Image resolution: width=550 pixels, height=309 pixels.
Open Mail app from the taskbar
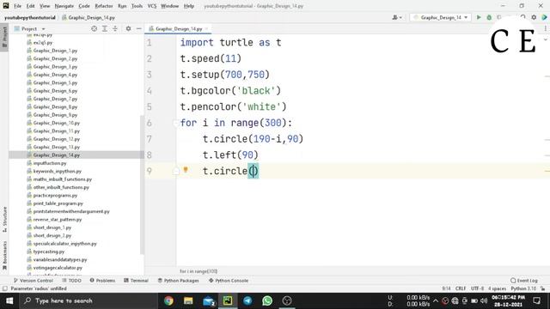click(209, 300)
